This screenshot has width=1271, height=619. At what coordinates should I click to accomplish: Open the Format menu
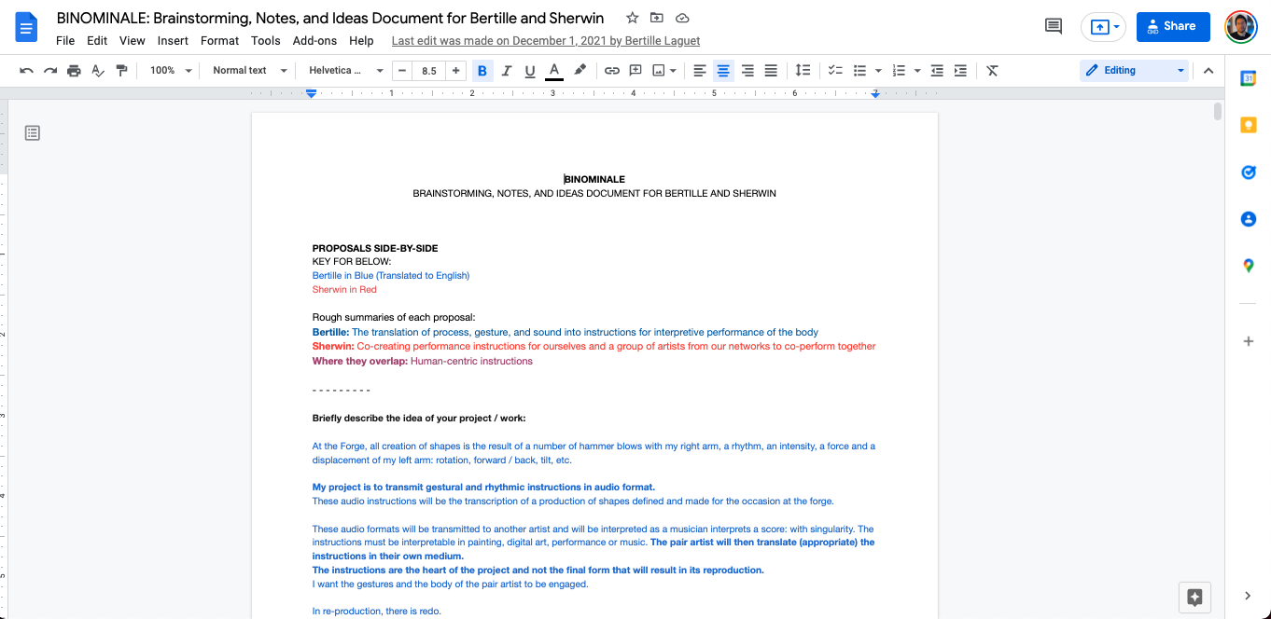[x=220, y=41]
